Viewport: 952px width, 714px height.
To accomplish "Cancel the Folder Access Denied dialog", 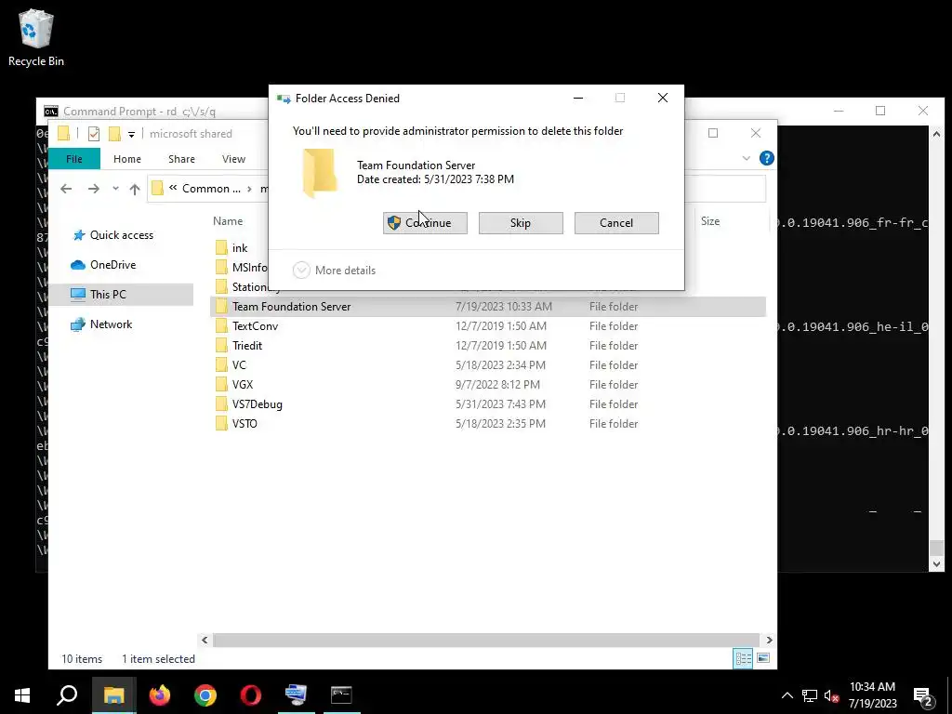I will click(x=616, y=223).
